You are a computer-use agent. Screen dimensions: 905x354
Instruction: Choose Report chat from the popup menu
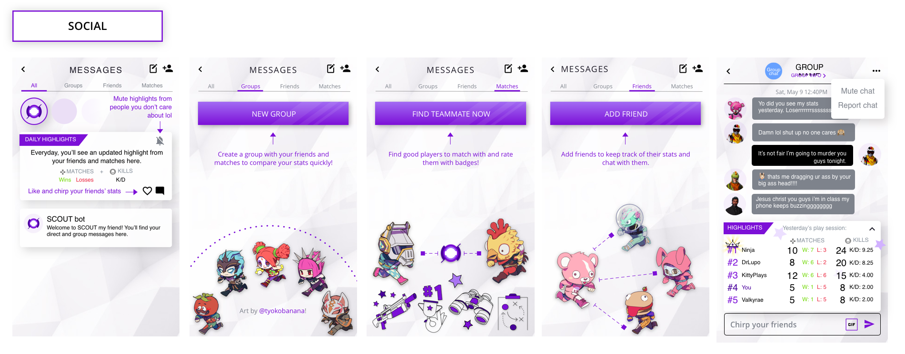coord(857,105)
